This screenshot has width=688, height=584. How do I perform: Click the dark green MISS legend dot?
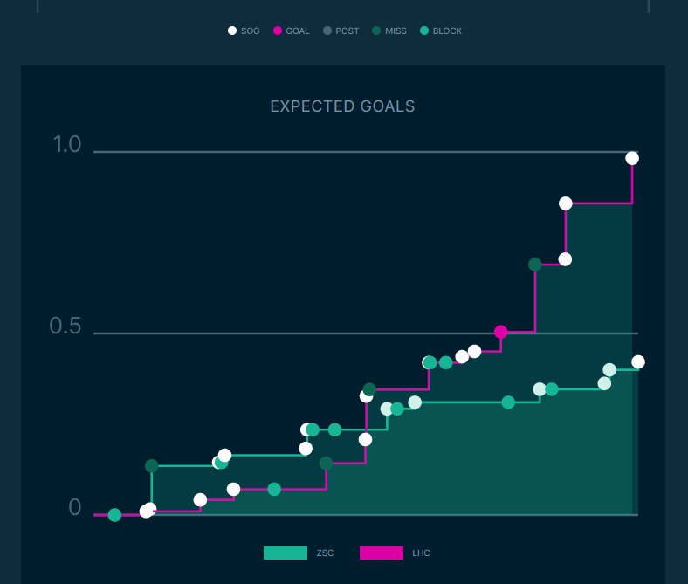(x=376, y=31)
